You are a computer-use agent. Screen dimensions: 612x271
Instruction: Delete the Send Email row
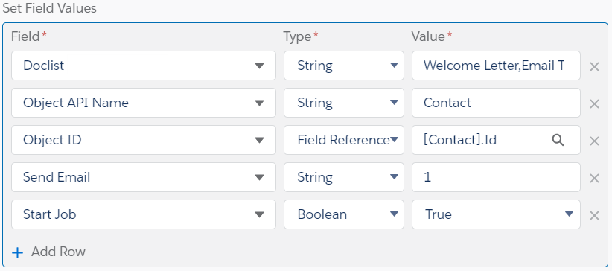594,179
